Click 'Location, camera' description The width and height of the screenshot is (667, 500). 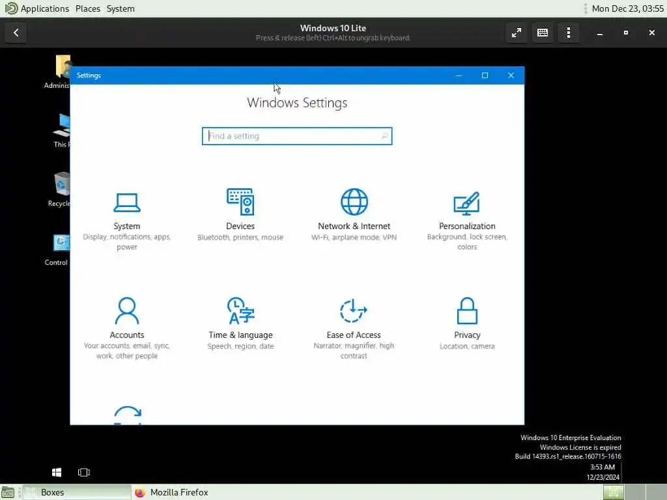467,346
